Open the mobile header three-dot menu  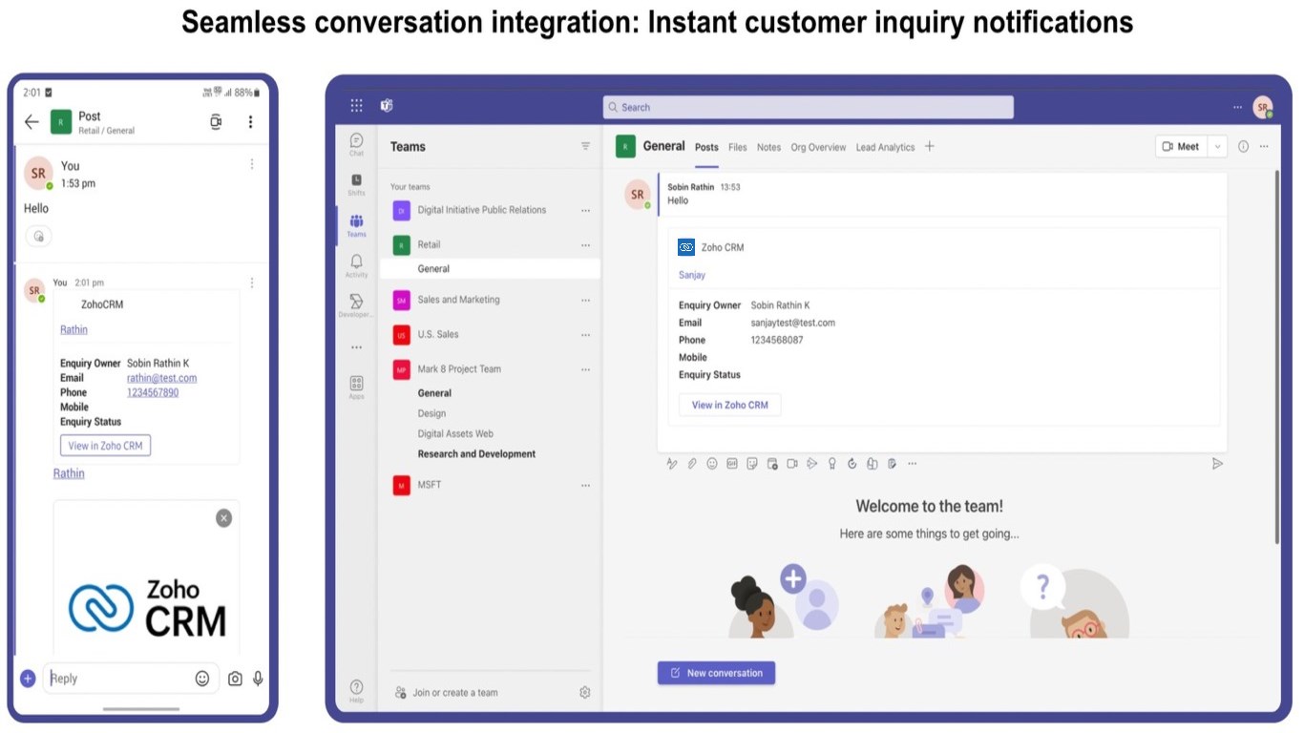click(x=250, y=121)
